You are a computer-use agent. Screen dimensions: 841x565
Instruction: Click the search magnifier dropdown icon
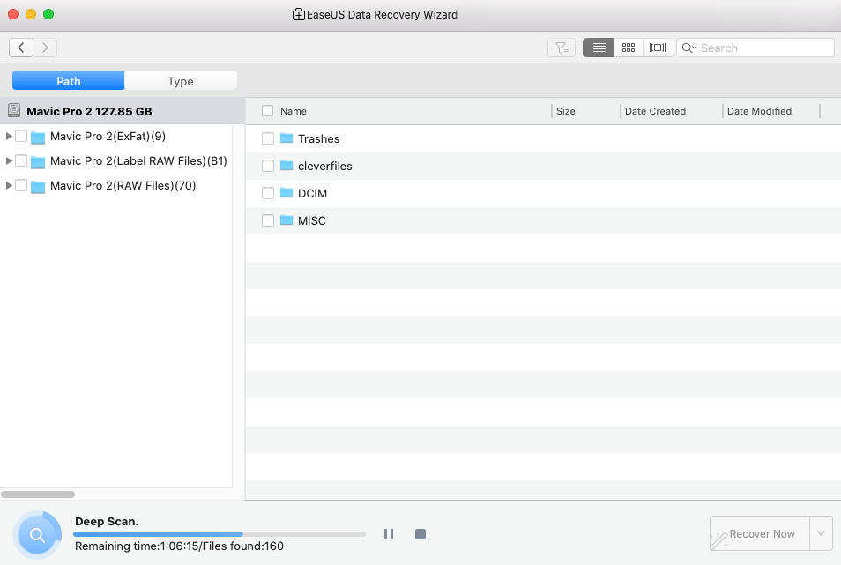(688, 48)
